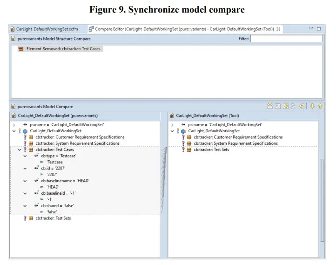Screen dimensions: 336x265
Task: Click the left pane ps:name attribute icon
Action: pos(25,124)
